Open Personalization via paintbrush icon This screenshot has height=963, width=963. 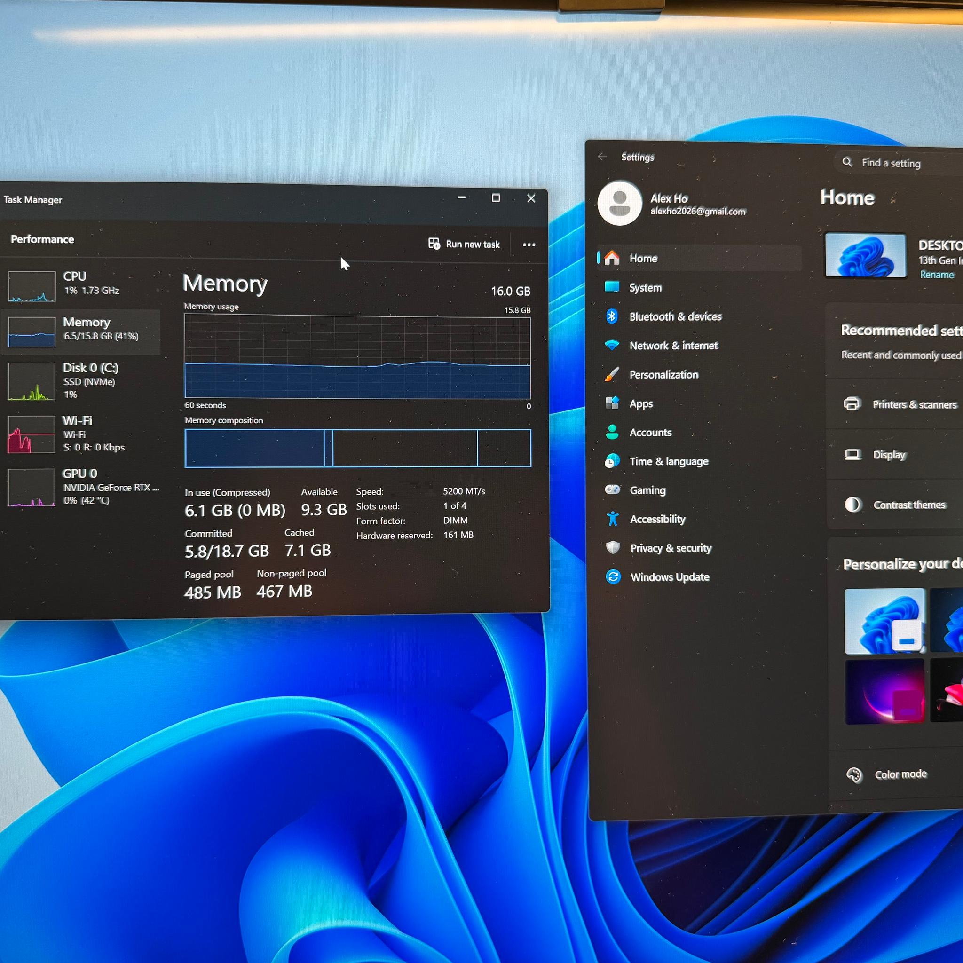coord(612,374)
